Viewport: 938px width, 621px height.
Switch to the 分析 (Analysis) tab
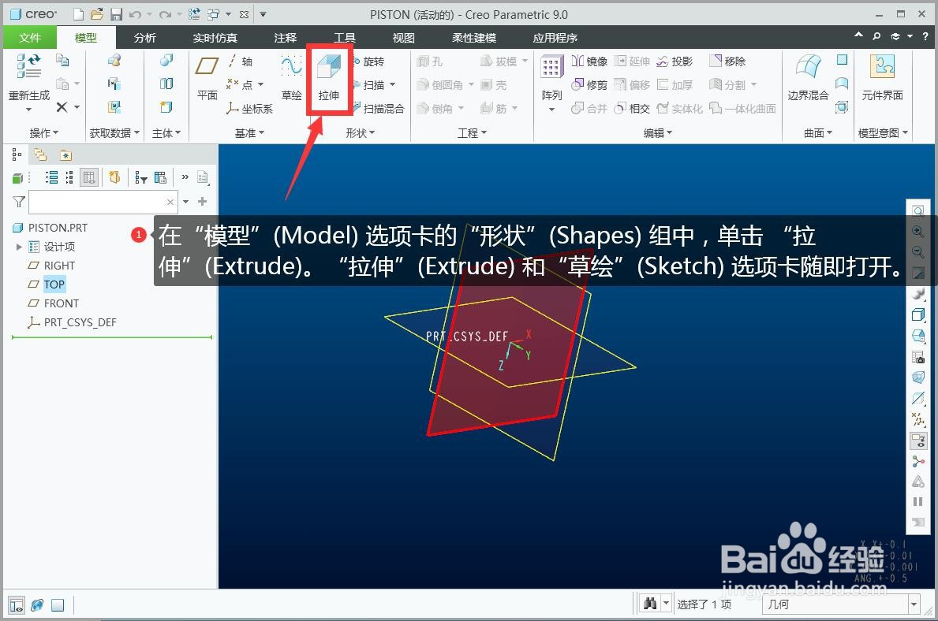[145, 38]
